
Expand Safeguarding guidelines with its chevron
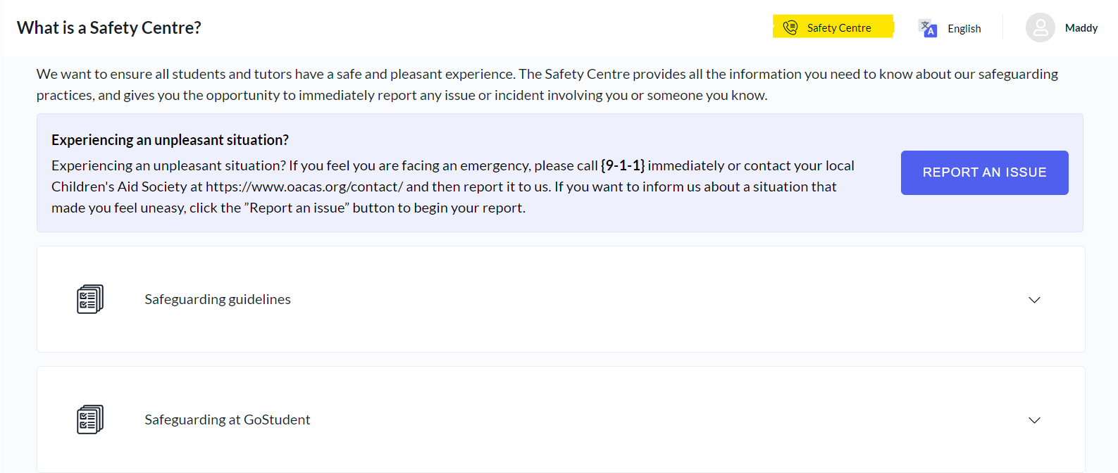[1034, 300]
